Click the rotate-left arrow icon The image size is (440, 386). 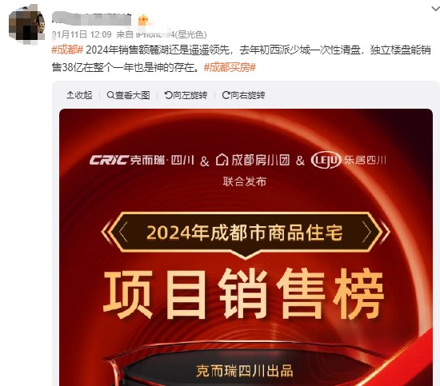click(168, 95)
